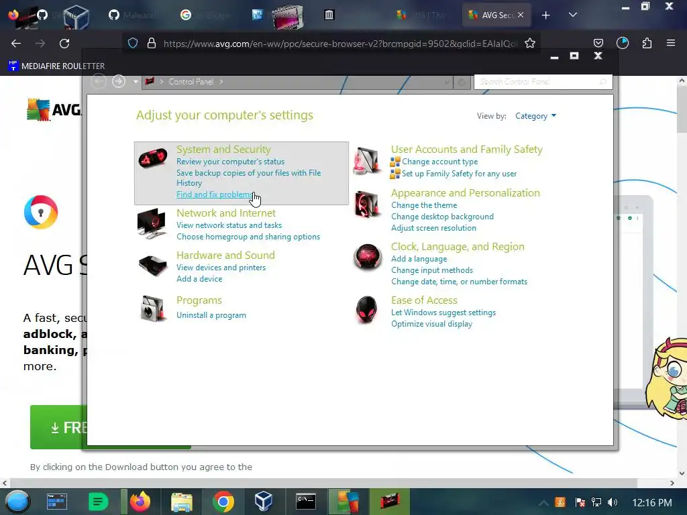The width and height of the screenshot is (687, 515).
Task: Click Change account type link
Action: pyautogui.click(x=440, y=162)
